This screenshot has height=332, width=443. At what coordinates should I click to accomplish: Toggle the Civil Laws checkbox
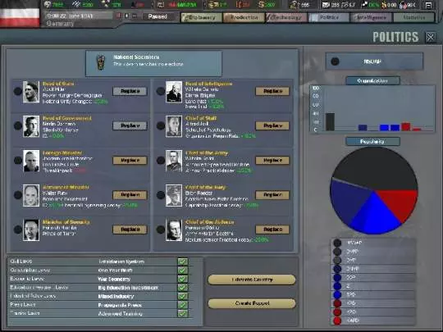coord(183,262)
